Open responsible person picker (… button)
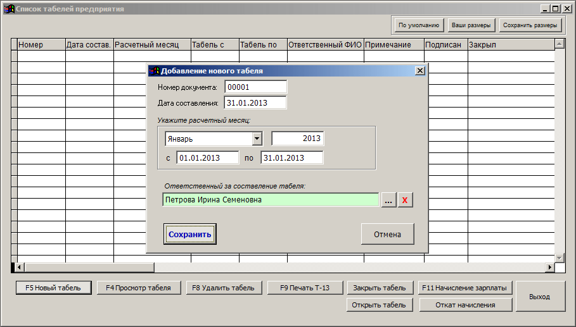This screenshot has width=576, height=327. (x=388, y=200)
